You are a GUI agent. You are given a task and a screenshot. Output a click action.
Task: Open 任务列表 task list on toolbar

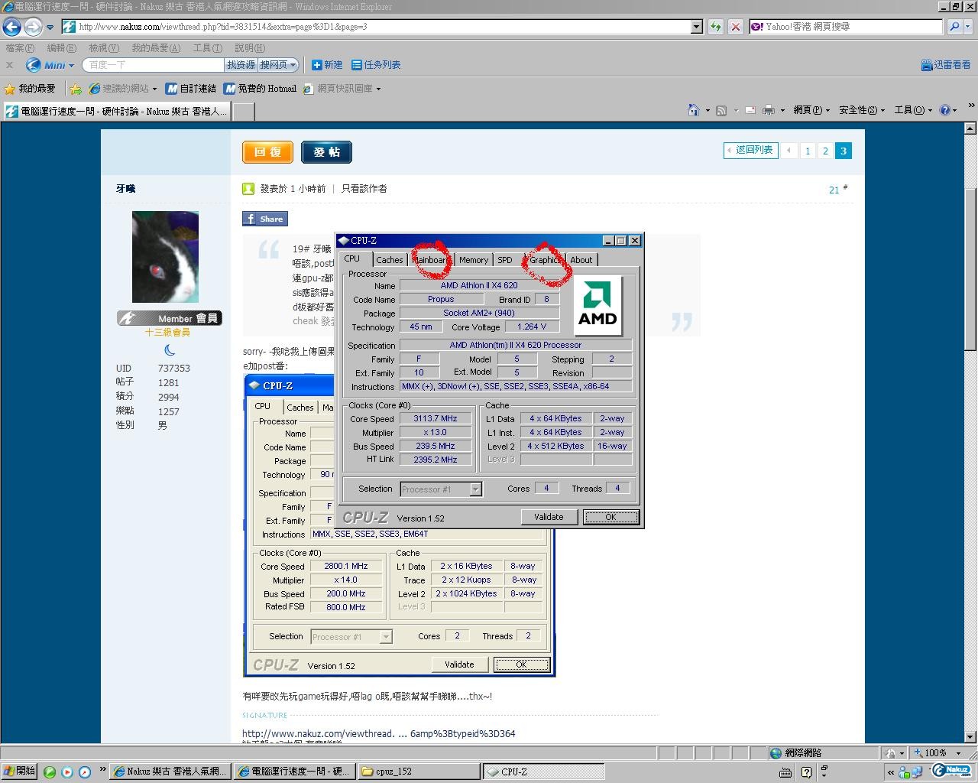click(x=376, y=65)
